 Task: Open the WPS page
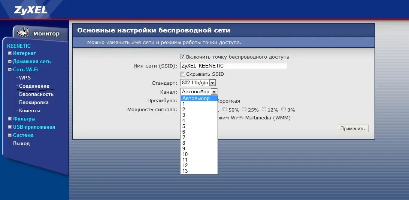click(25, 78)
